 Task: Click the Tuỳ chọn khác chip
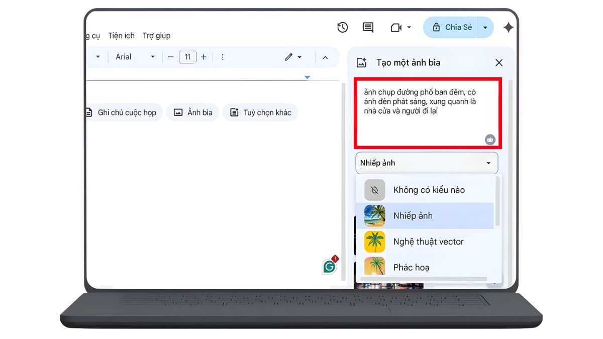[x=260, y=112]
